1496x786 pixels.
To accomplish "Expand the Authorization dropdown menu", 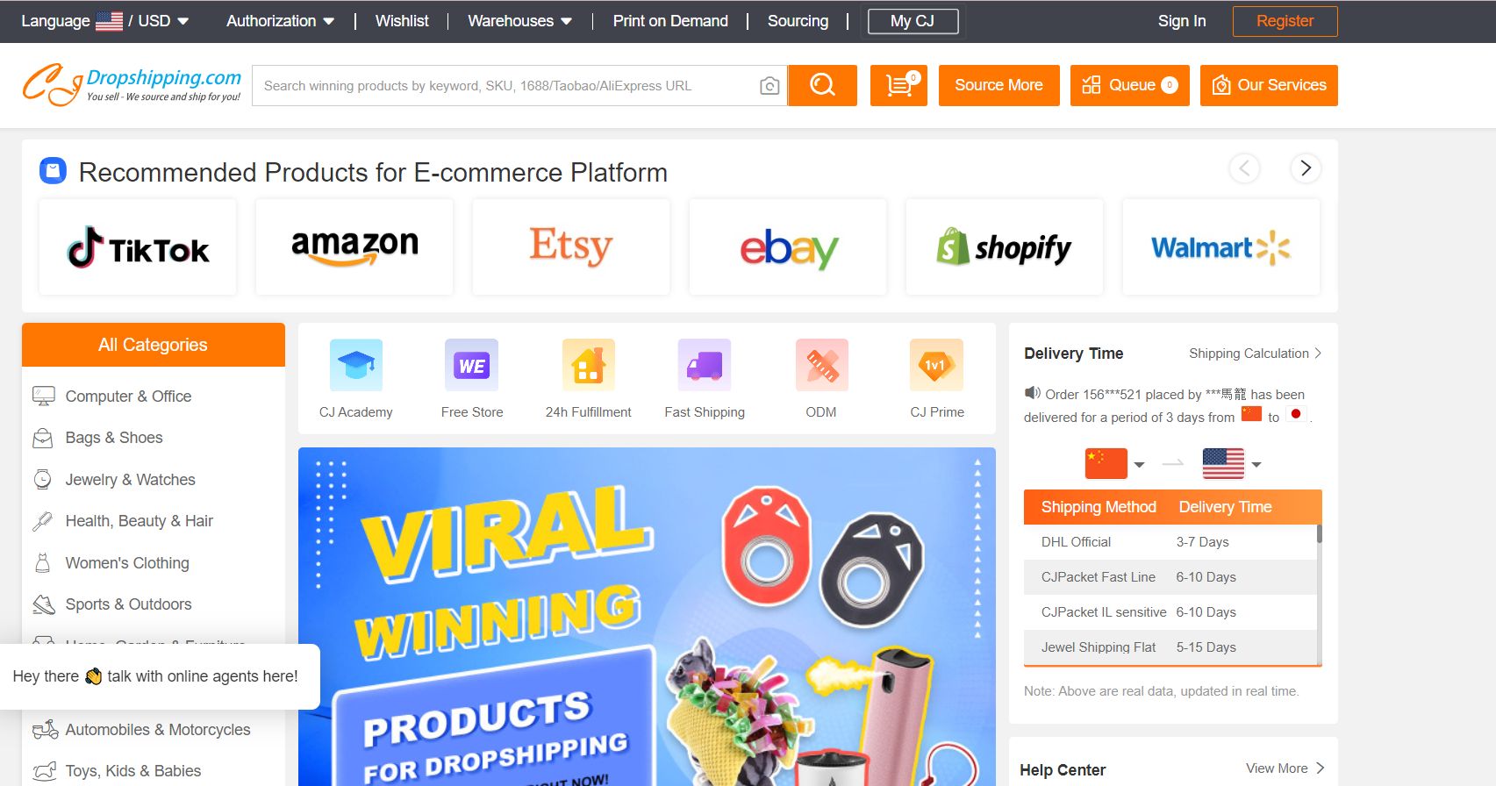I will pyautogui.click(x=280, y=21).
